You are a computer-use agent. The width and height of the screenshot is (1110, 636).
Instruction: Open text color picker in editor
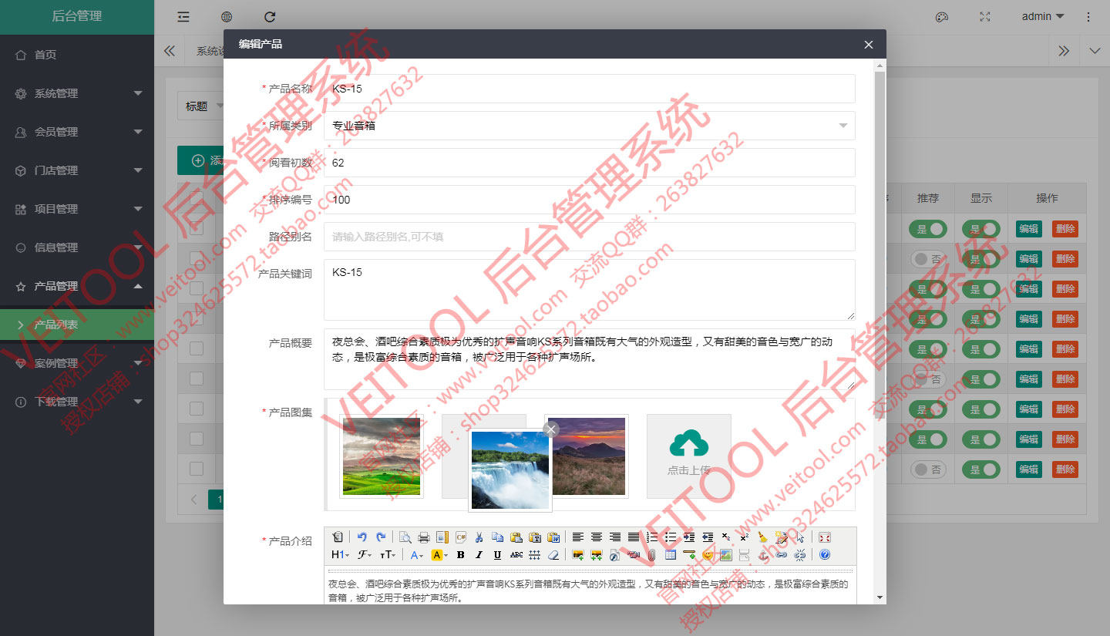coord(417,554)
